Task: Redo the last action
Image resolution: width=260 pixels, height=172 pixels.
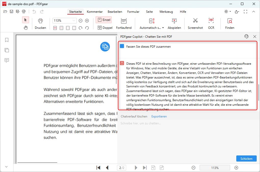Action: click(x=42, y=11)
